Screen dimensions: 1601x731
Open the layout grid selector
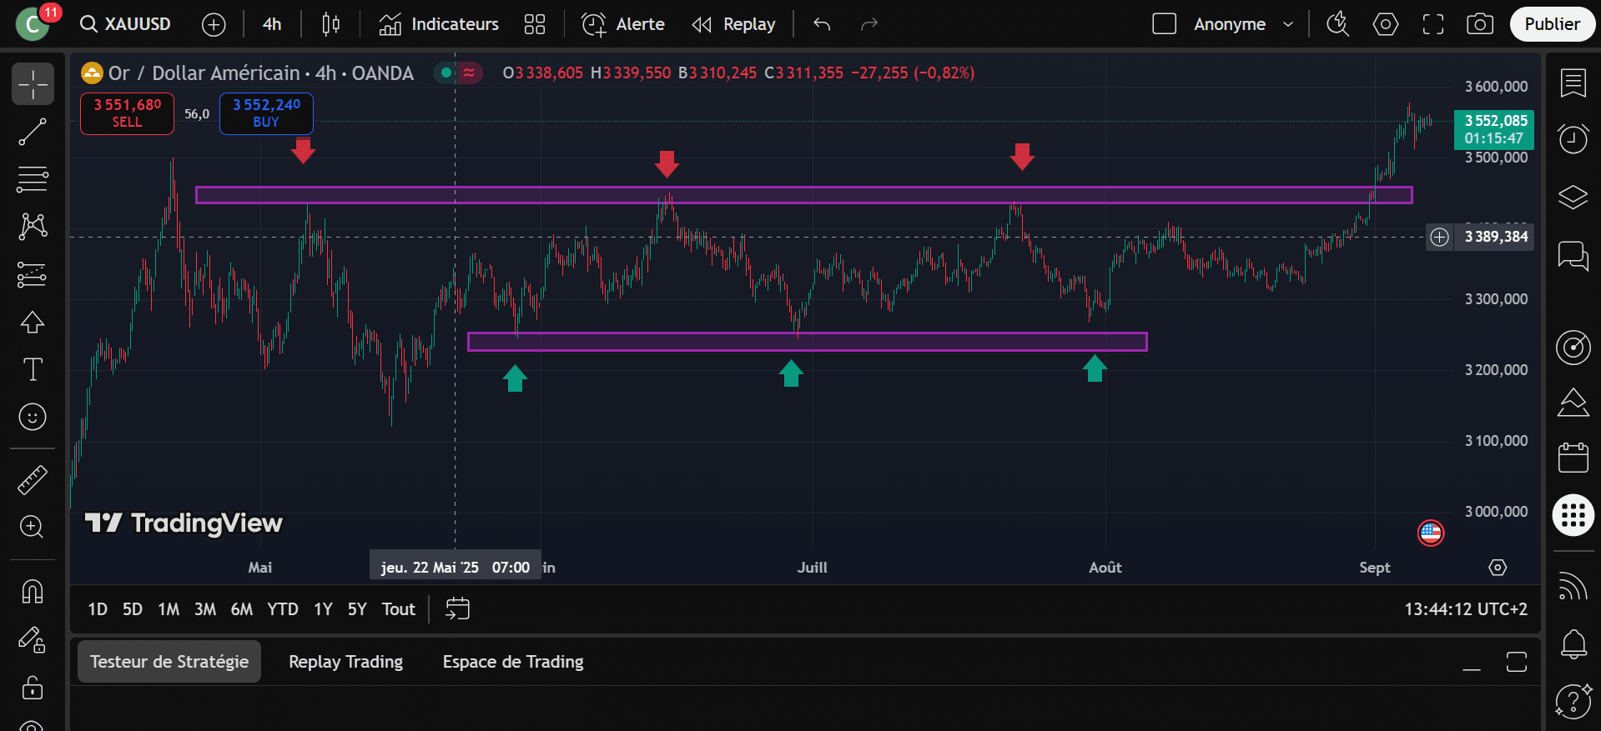[x=534, y=24]
